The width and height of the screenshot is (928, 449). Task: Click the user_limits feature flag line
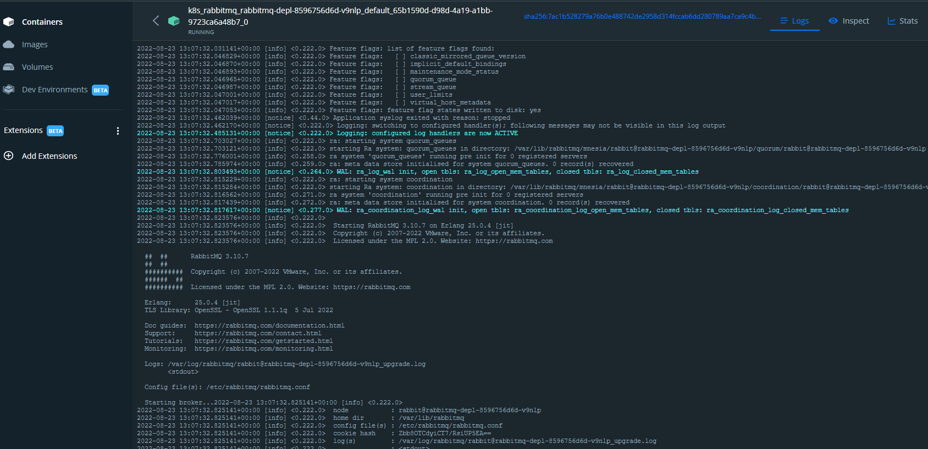point(295,95)
